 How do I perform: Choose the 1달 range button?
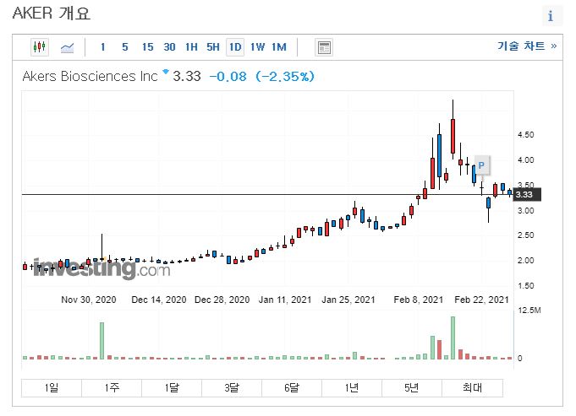[x=172, y=388]
